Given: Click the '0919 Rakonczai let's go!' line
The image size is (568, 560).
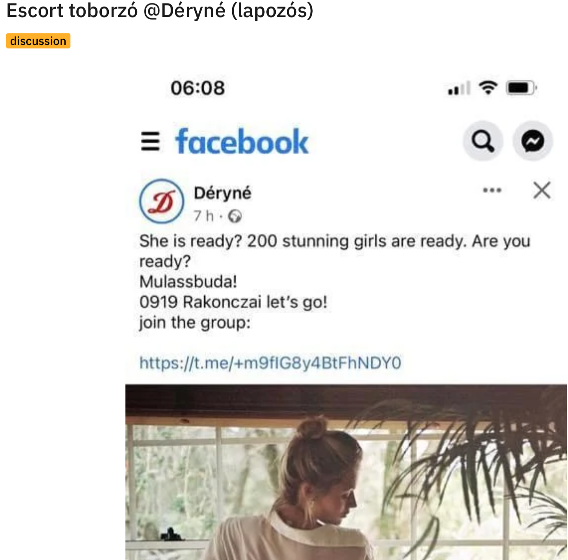Looking at the screenshot, I should 233,302.
